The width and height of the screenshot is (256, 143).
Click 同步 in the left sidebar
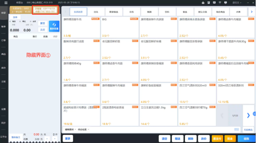tap(4, 123)
